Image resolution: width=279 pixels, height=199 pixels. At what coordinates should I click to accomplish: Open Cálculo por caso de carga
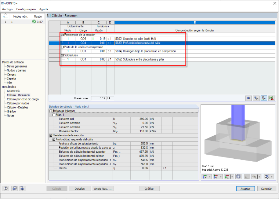pos(23,99)
